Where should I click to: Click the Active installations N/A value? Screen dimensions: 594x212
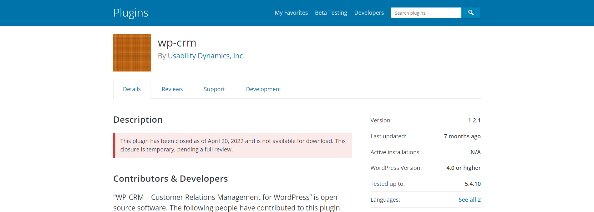[475, 152]
